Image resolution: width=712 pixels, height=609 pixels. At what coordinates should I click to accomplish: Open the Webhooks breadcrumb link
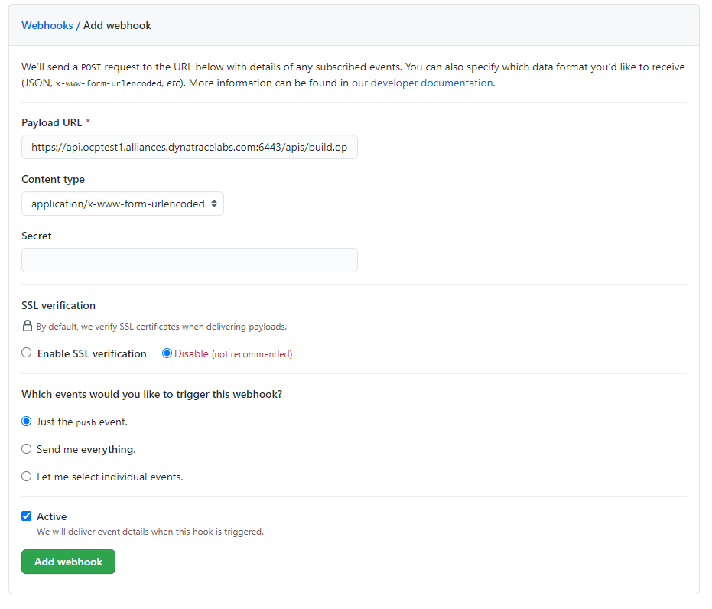[x=47, y=25]
